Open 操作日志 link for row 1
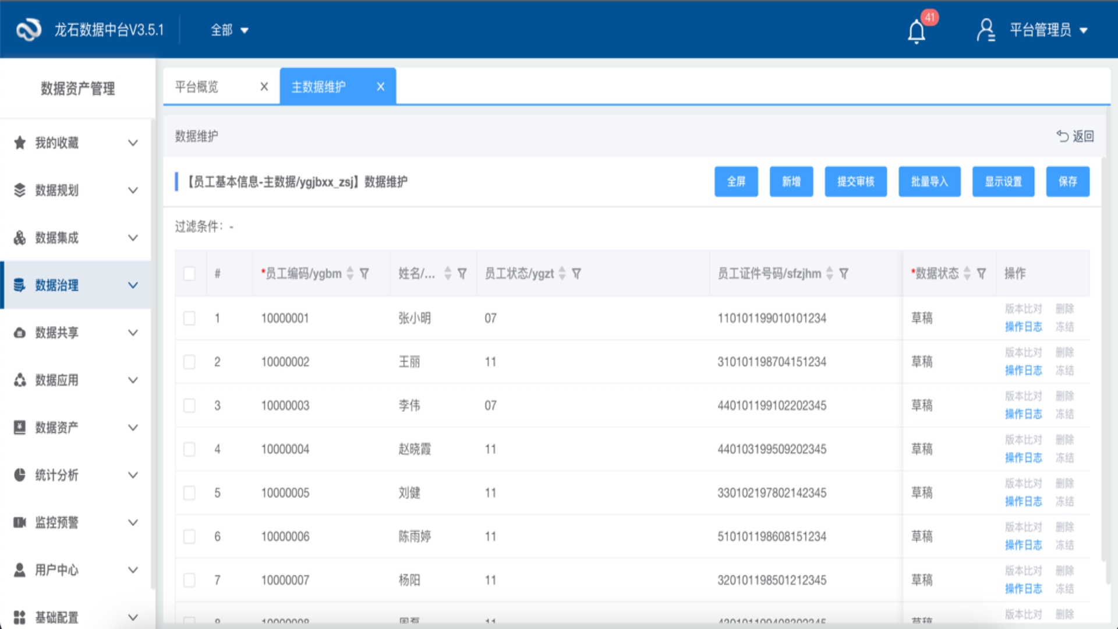 pos(1023,327)
